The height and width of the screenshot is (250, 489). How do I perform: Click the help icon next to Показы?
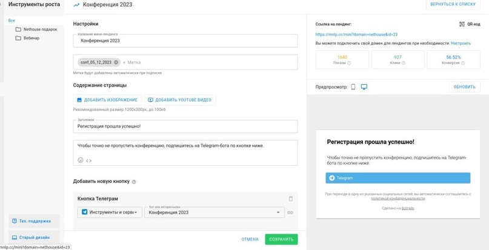click(x=349, y=63)
